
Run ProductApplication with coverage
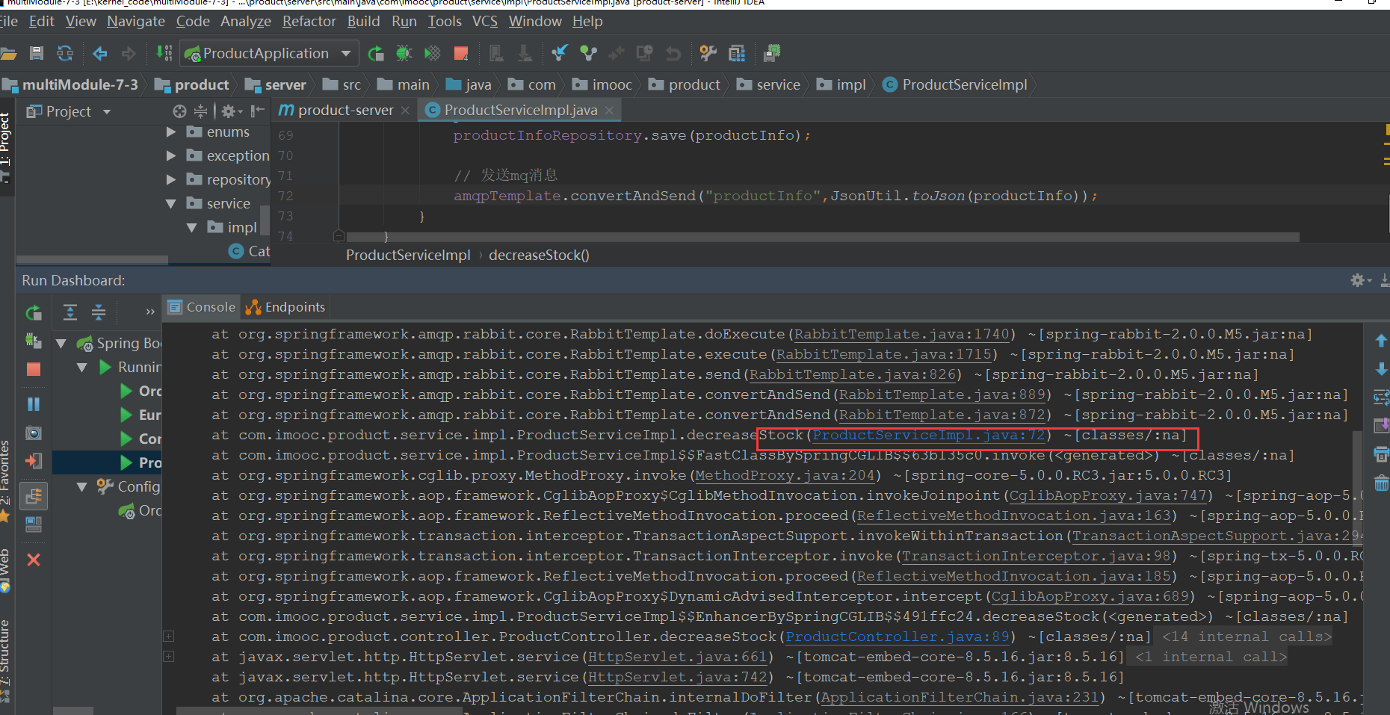click(x=432, y=53)
